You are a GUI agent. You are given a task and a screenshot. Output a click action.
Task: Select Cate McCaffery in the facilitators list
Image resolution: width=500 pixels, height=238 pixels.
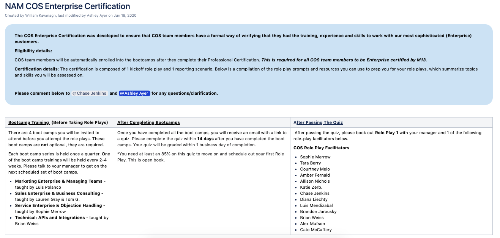click(315, 230)
